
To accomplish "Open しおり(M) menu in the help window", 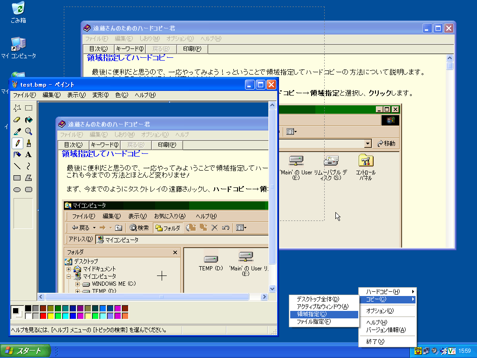I will click(x=150, y=39).
